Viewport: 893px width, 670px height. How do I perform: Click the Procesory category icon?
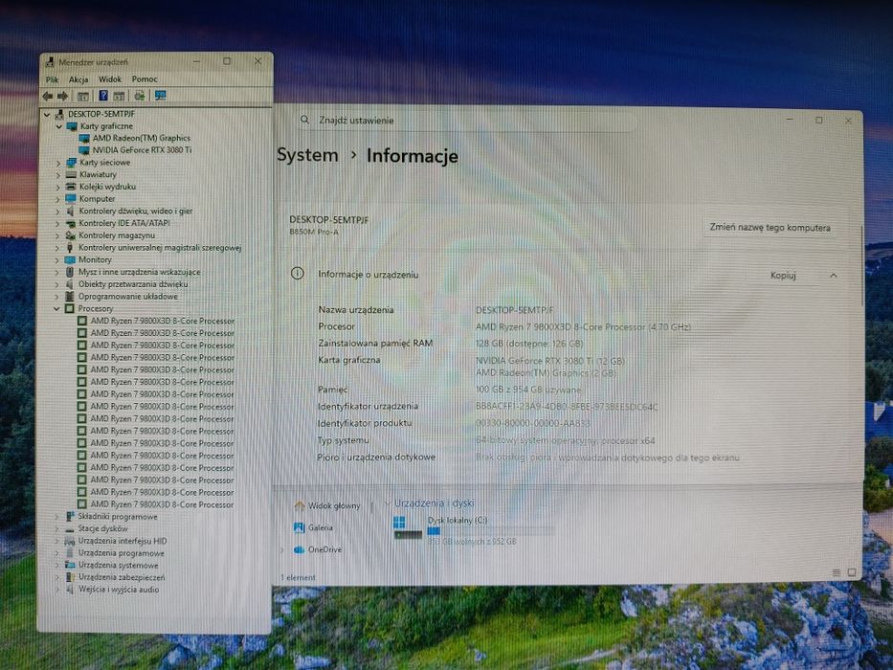pyautogui.click(x=70, y=308)
